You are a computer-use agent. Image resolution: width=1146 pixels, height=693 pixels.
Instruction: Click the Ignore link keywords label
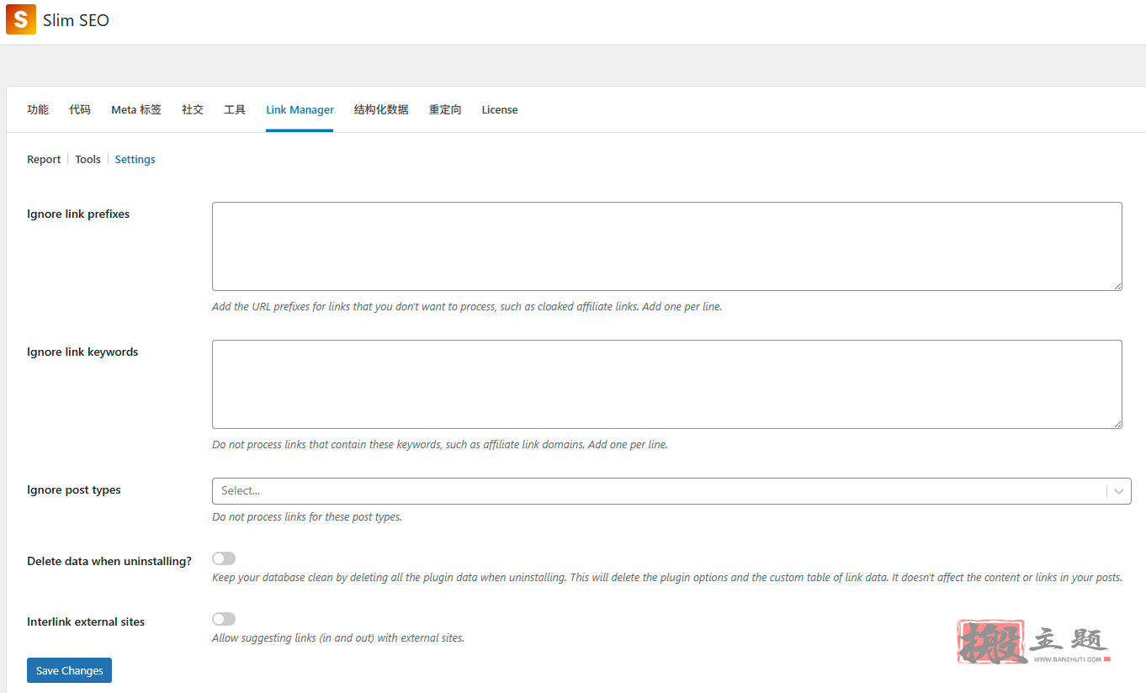(x=82, y=352)
